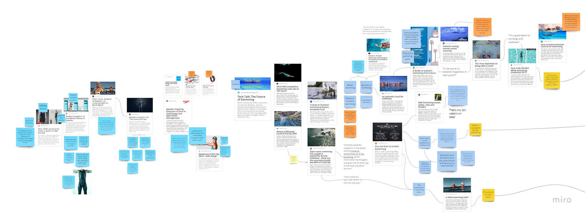Select the 'They are a gathering place' sticky note
585x216 pixels.
[407, 56]
